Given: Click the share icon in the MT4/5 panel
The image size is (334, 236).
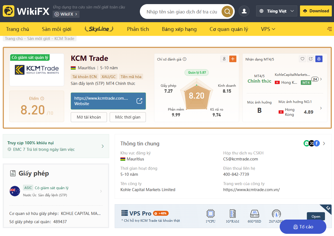Looking at the screenshot, I should pyautogui.click(x=311, y=59).
